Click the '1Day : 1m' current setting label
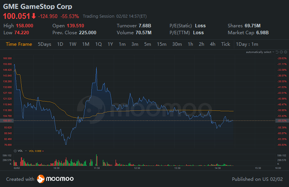This screenshot has width=289, height=187. pos(247,44)
